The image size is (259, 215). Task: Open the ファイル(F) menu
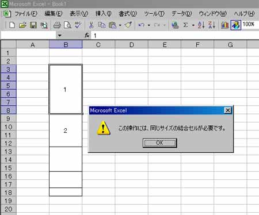pyautogui.click(x=26, y=14)
